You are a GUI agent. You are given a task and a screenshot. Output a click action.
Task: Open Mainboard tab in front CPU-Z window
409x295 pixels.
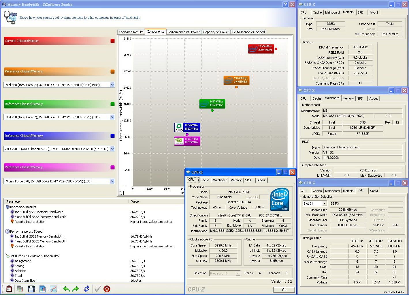click(220, 180)
